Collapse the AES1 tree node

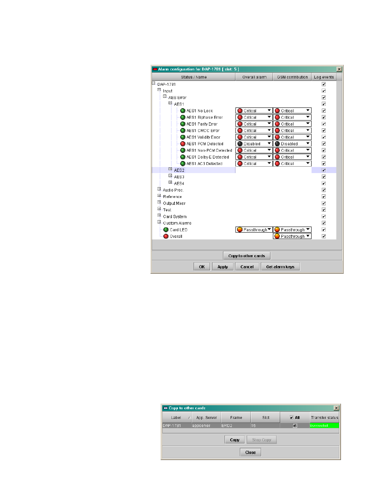coord(170,103)
